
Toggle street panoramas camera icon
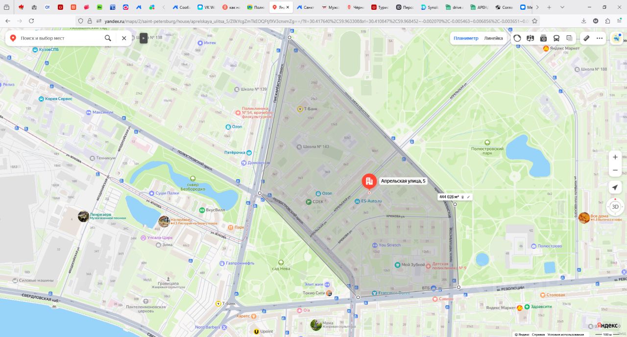point(543,38)
